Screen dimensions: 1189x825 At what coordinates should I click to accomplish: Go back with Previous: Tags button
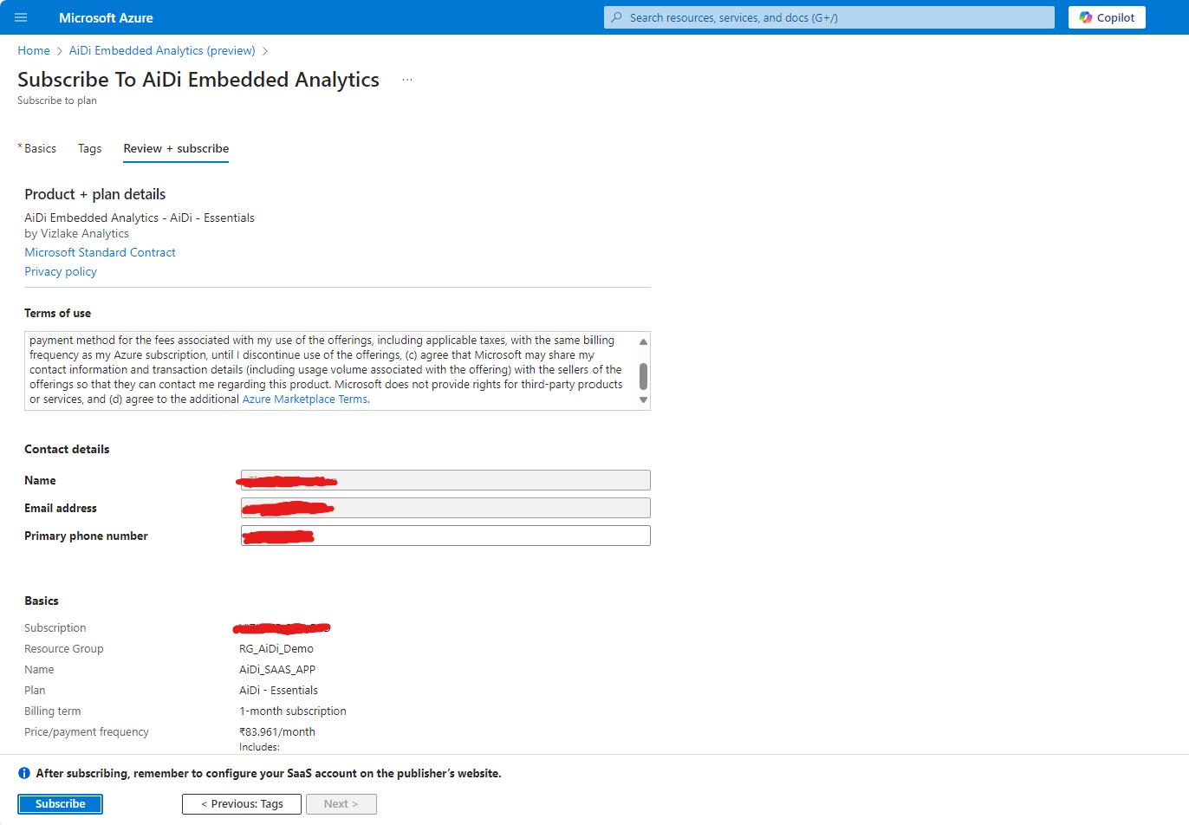[x=242, y=804]
